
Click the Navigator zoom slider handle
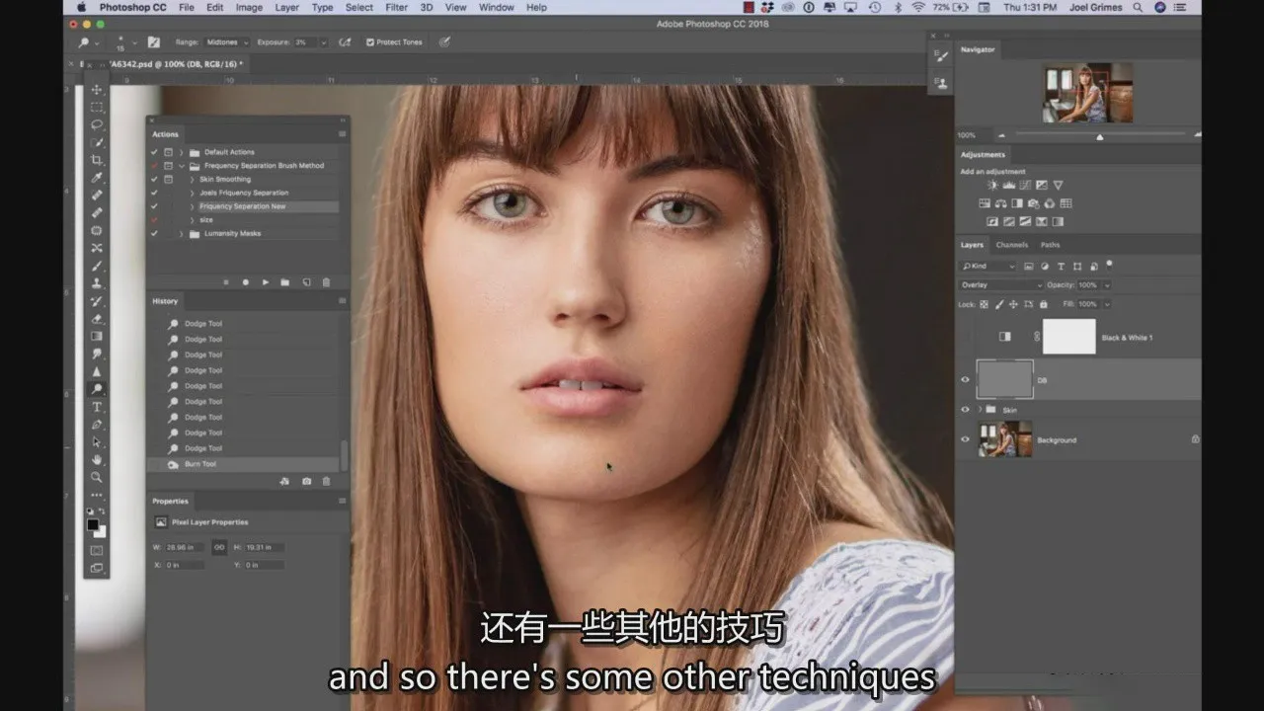coord(1100,136)
